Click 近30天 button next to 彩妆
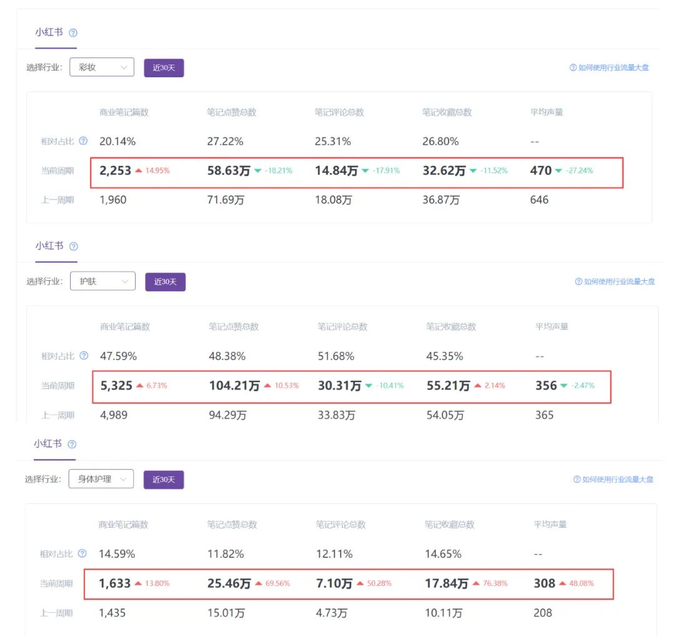This screenshot has width=675, height=636. click(x=164, y=68)
